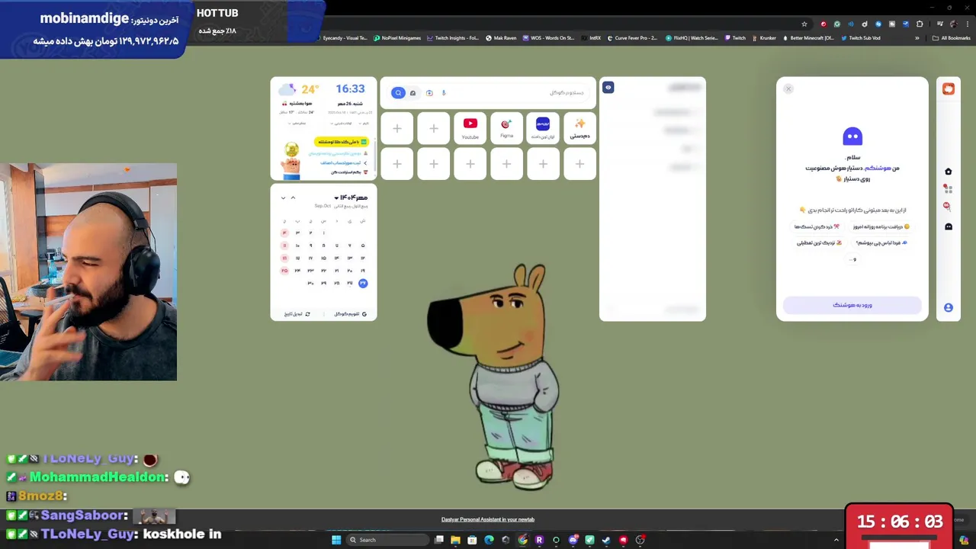Open Microsoft Edge from the taskbar
976x549 pixels.
point(489,540)
